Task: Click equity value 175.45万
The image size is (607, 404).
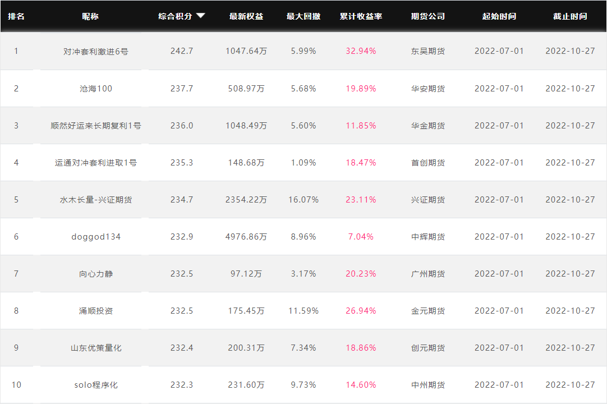Action: coord(246,311)
